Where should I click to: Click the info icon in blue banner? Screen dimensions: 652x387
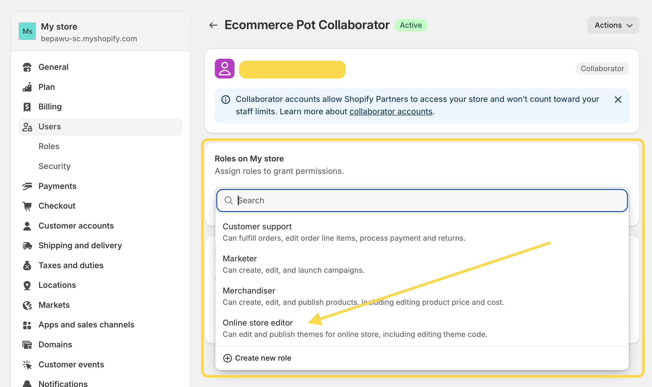coord(226,99)
